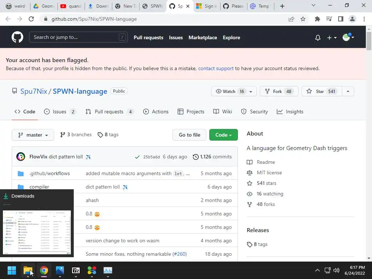Expand the Watch dropdown arrow
This screenshot has height=279, width=372.
[x=251, y=92]
